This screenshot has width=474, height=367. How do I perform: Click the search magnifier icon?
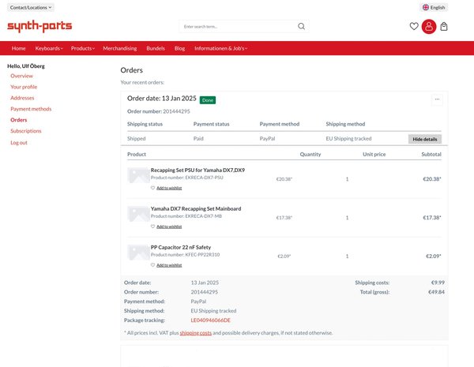(x=301, y=26)
